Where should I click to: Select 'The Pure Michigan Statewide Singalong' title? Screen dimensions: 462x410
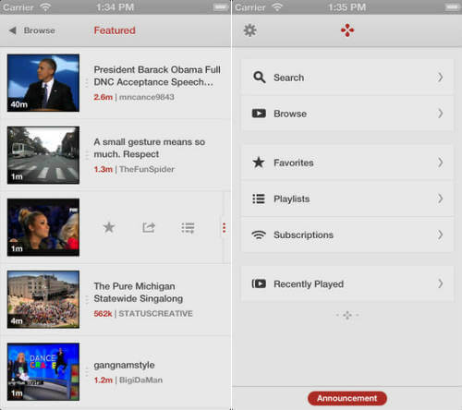click(139, 293)
